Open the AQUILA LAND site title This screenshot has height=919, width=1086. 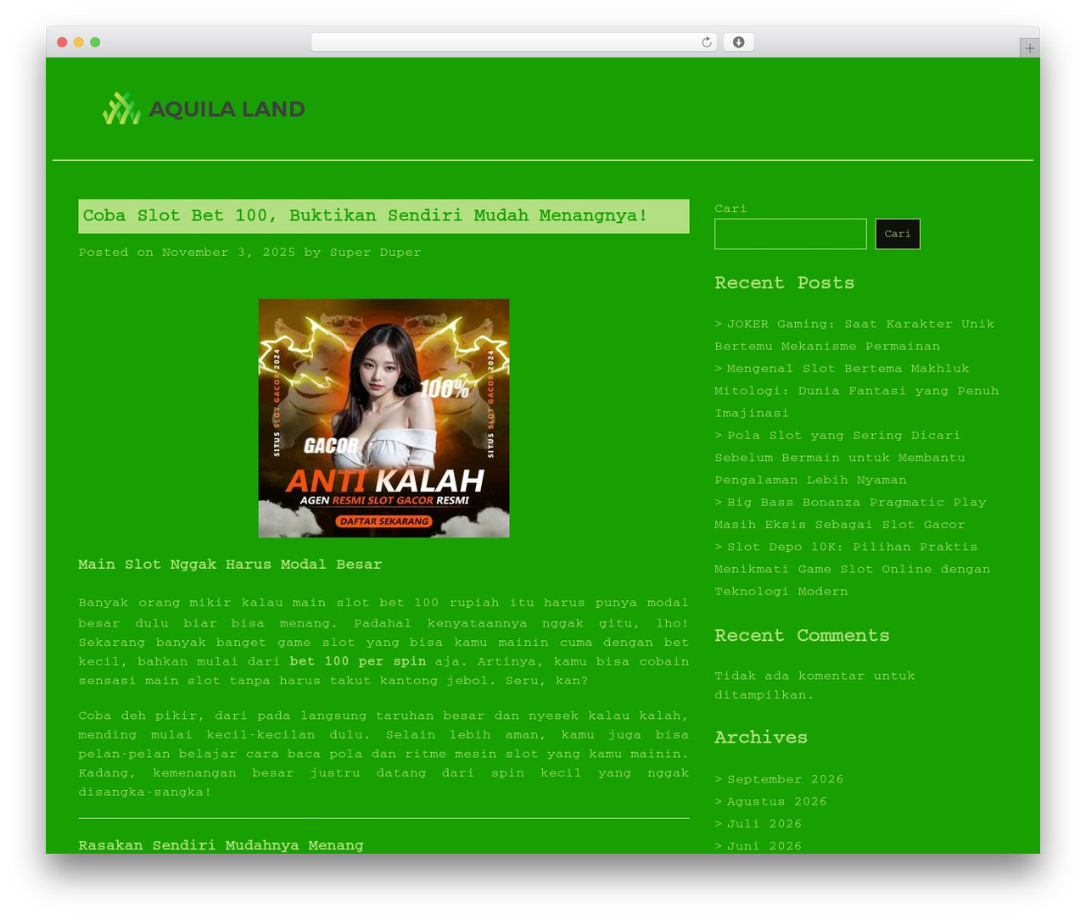pos(227,109)
